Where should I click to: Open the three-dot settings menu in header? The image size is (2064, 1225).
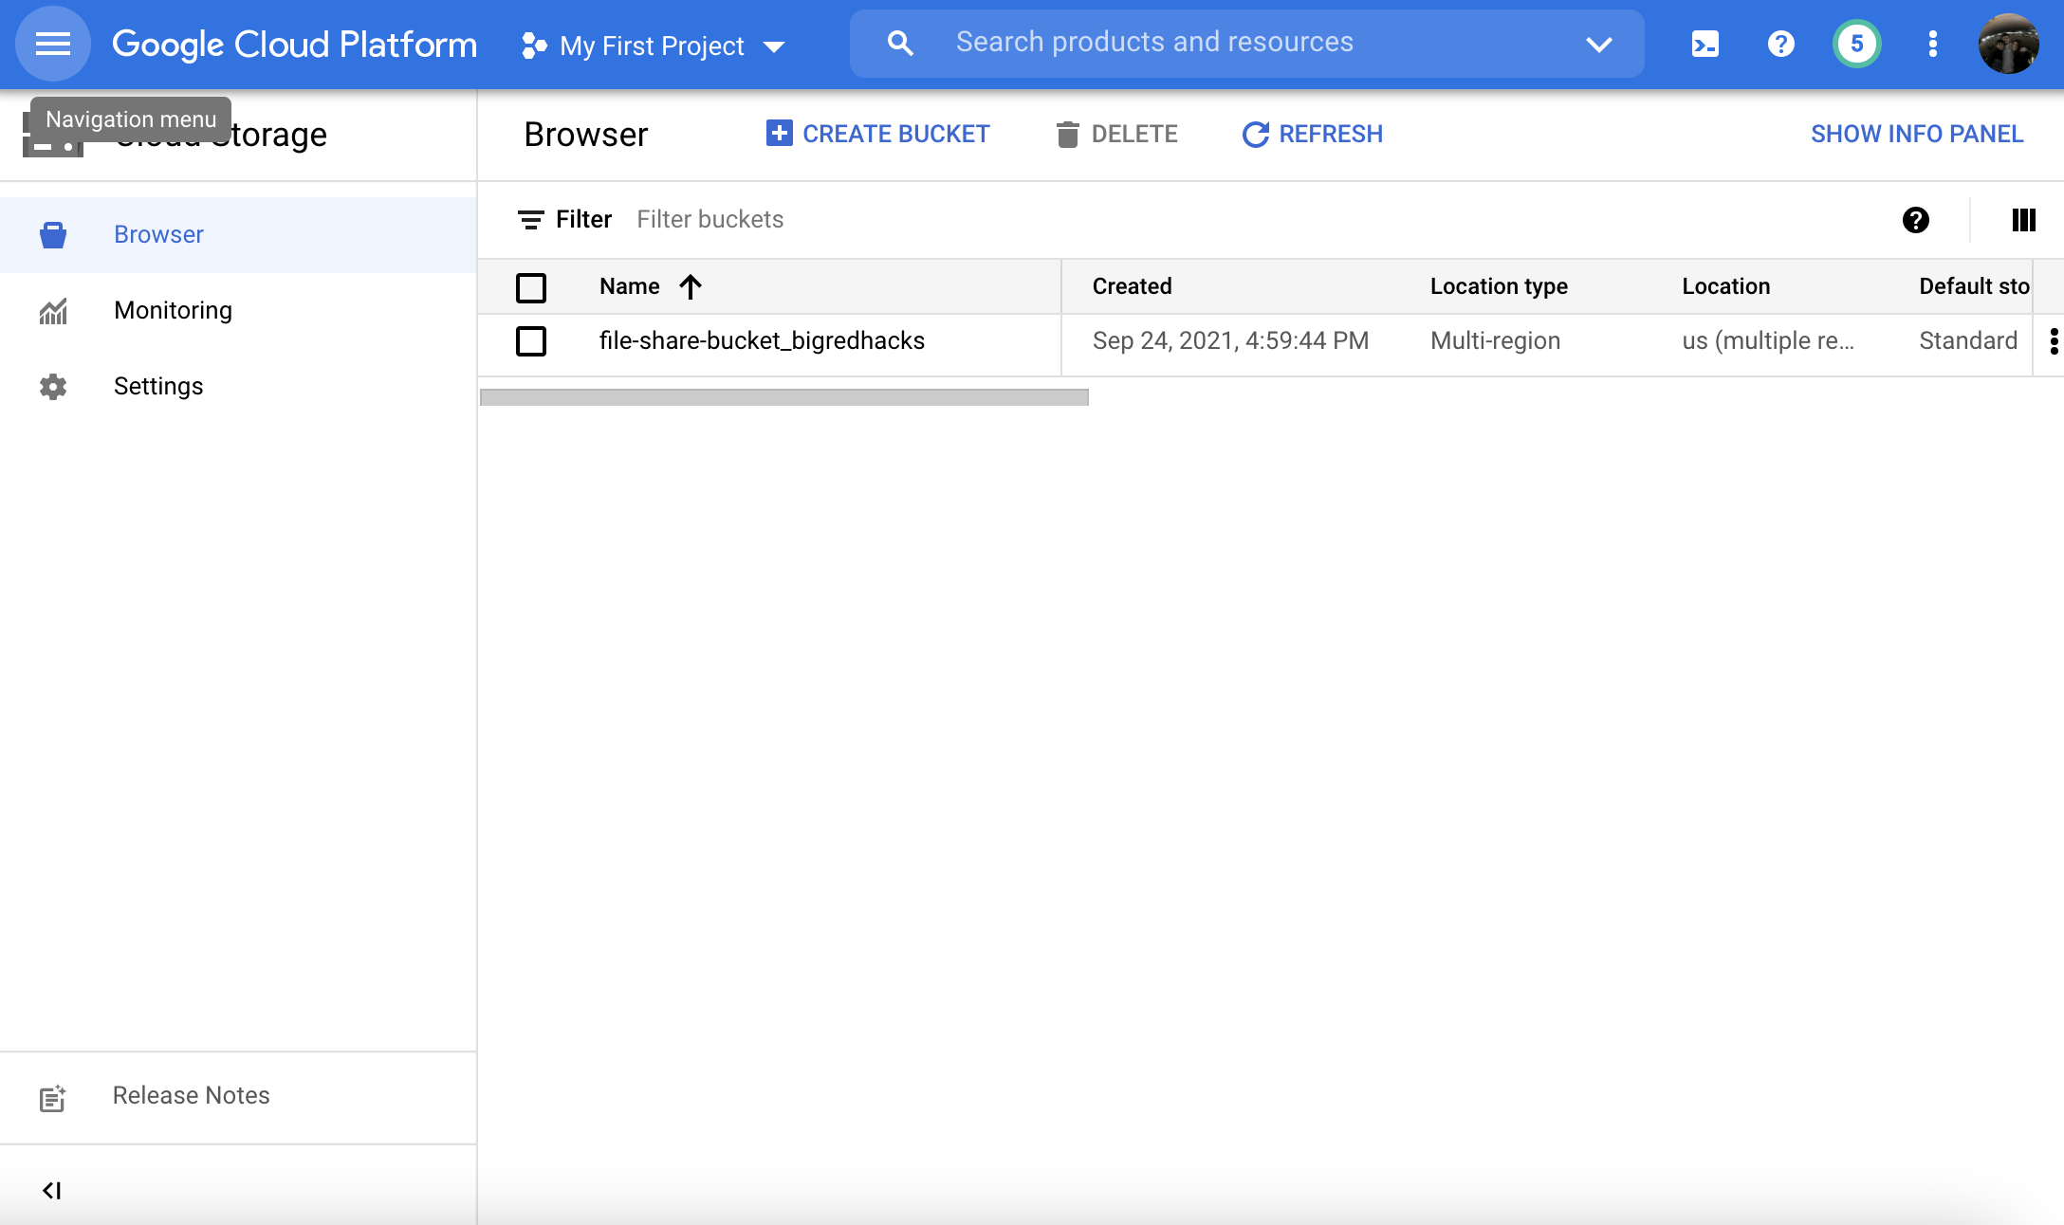click(x=1932, y=44)
